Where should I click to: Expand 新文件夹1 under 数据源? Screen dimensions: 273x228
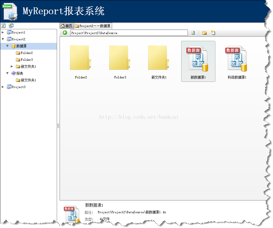(12, 66)
